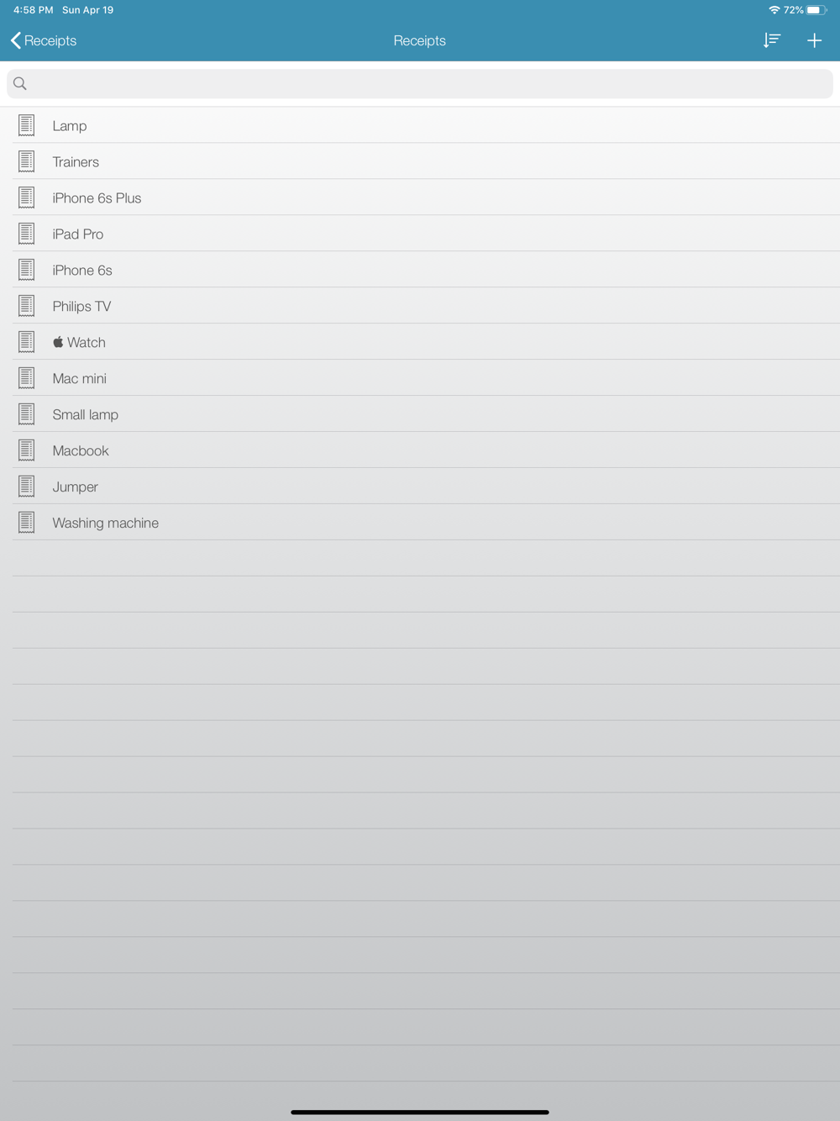Open the Washing machine receipt

(x=426, y=523)
